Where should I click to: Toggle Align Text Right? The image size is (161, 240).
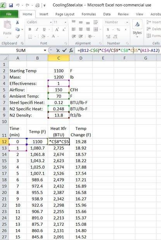point(88,29)
